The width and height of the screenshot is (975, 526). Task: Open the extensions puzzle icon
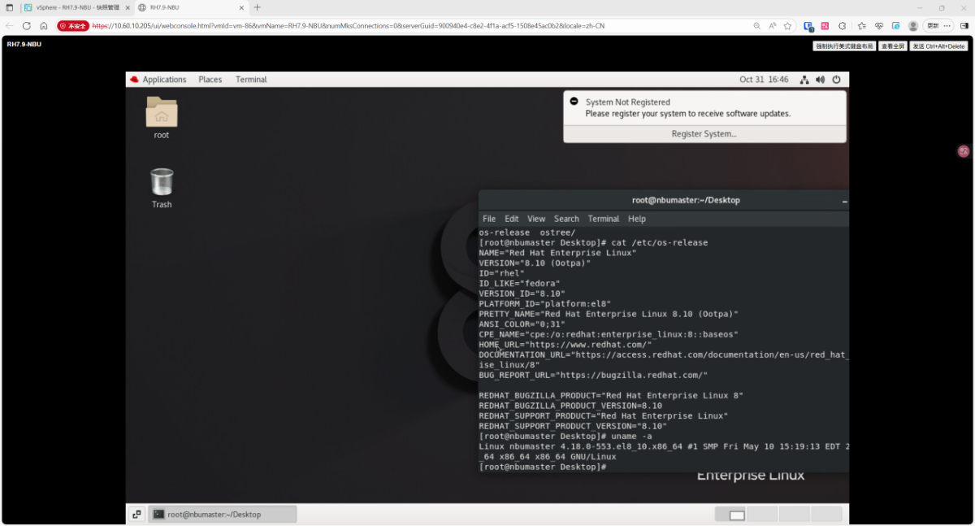tap(842, 26)
